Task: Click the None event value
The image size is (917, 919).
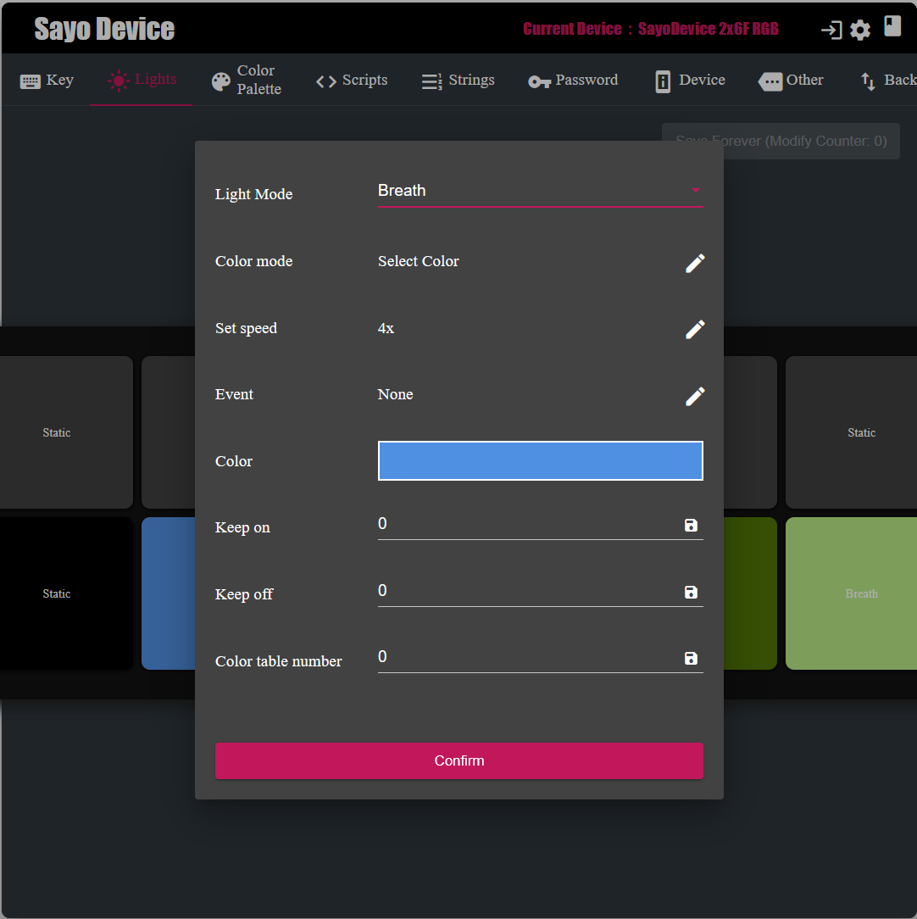Action: coord(395,394)
